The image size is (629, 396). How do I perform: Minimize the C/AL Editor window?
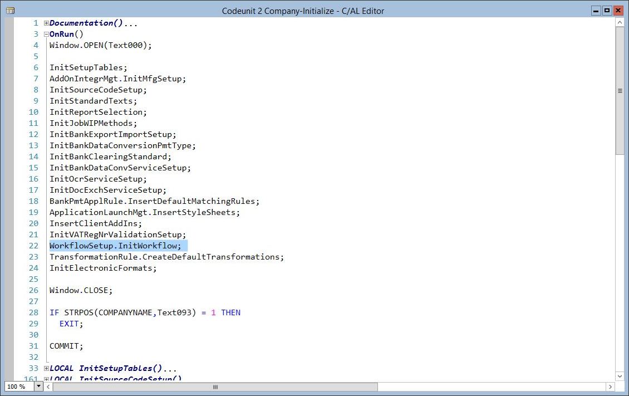click(596, 11)
